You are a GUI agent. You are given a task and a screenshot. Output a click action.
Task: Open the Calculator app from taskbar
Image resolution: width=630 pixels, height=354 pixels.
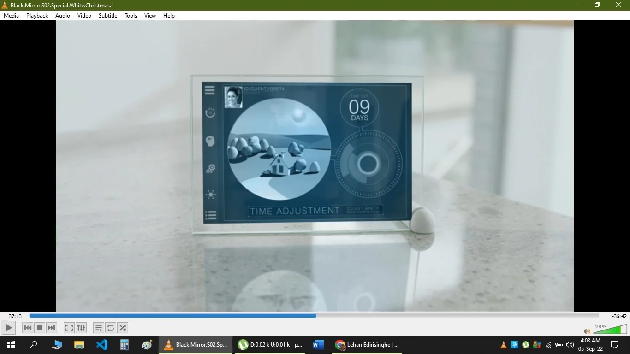coord(125,345)
